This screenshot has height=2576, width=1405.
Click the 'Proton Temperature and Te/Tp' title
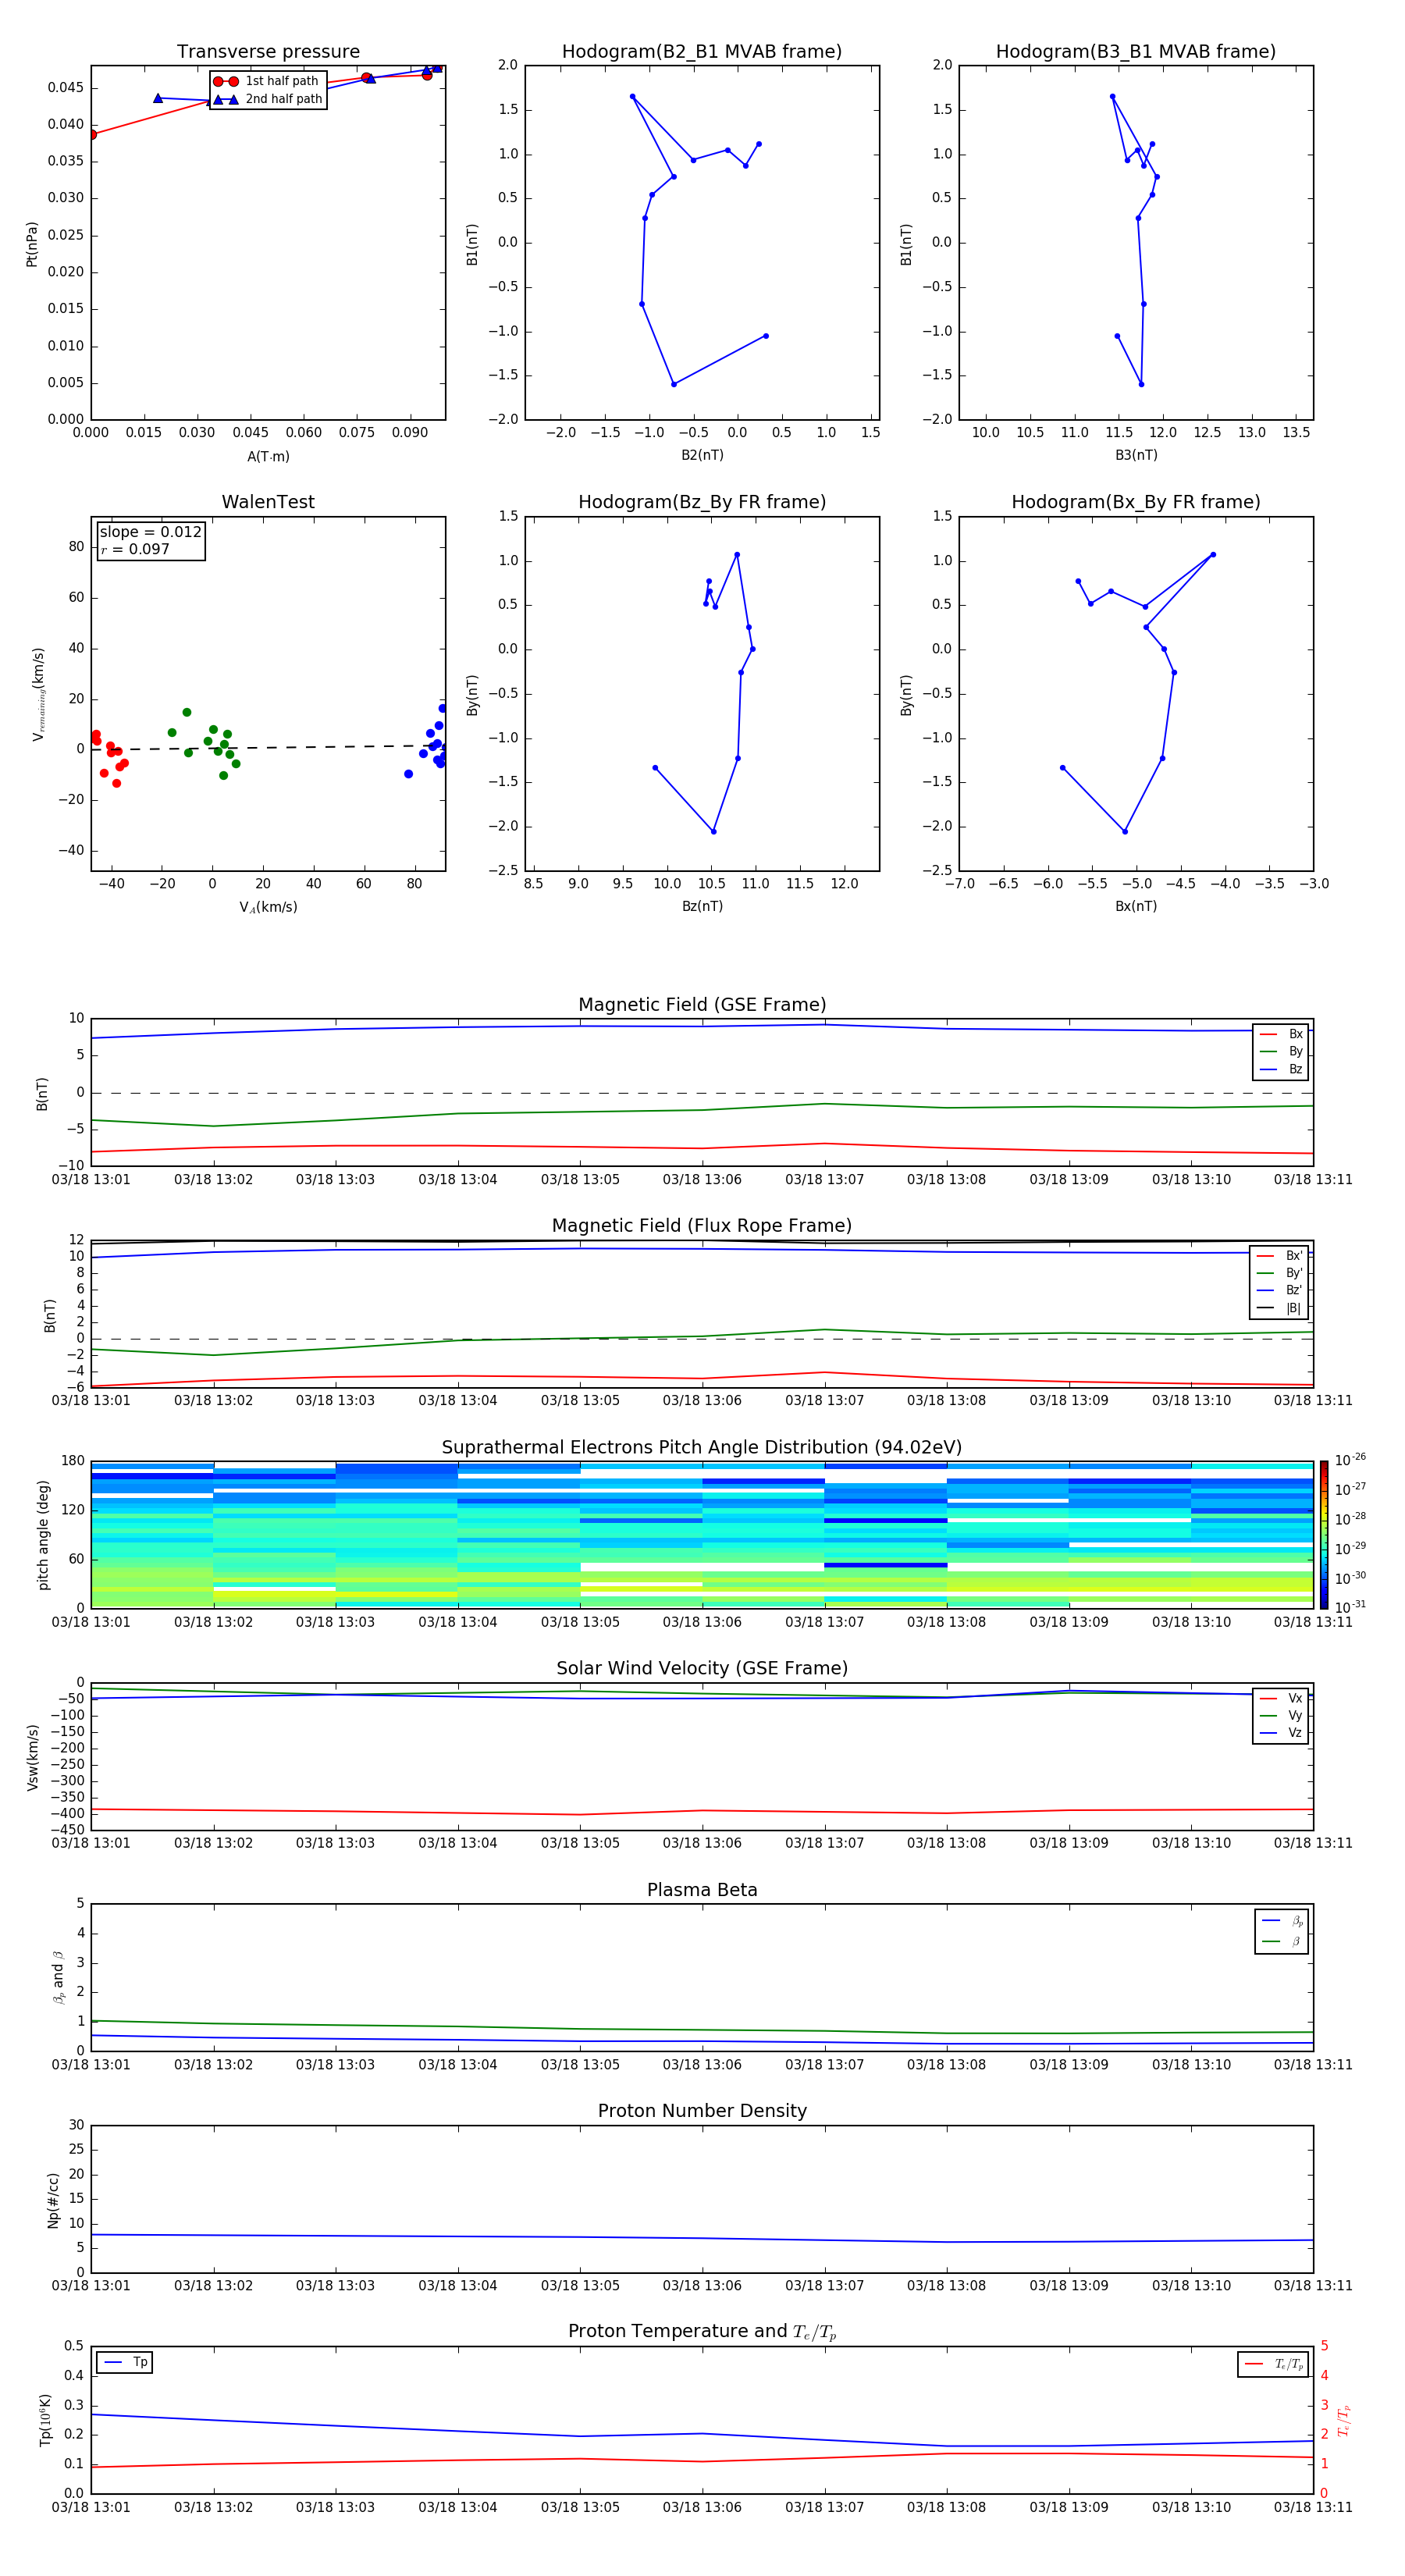pos(702,2332)
